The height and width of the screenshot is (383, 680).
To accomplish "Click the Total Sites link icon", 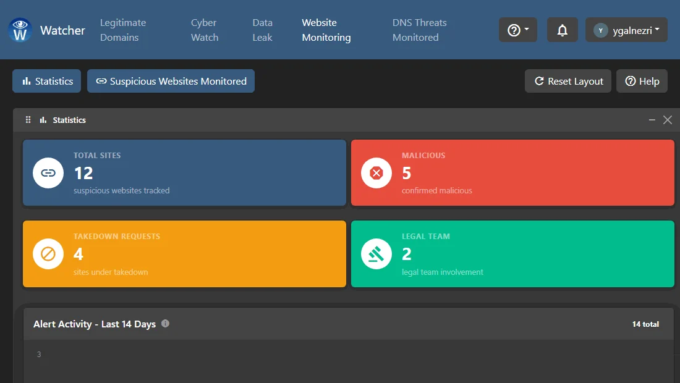I will tap(48, 173).
